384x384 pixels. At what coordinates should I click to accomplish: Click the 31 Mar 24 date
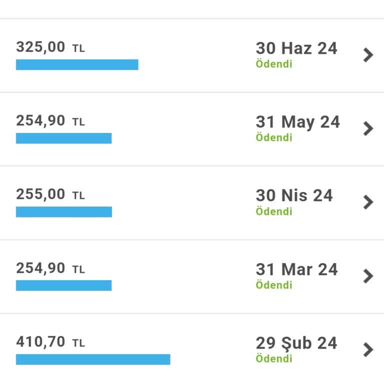[x=296, y=269]
